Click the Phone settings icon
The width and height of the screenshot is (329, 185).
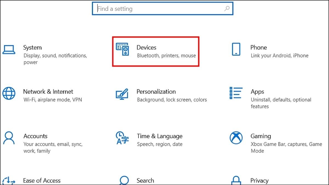[236, 49]
